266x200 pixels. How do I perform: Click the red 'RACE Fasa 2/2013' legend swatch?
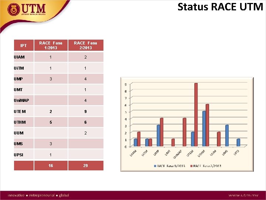click(191, 166)
